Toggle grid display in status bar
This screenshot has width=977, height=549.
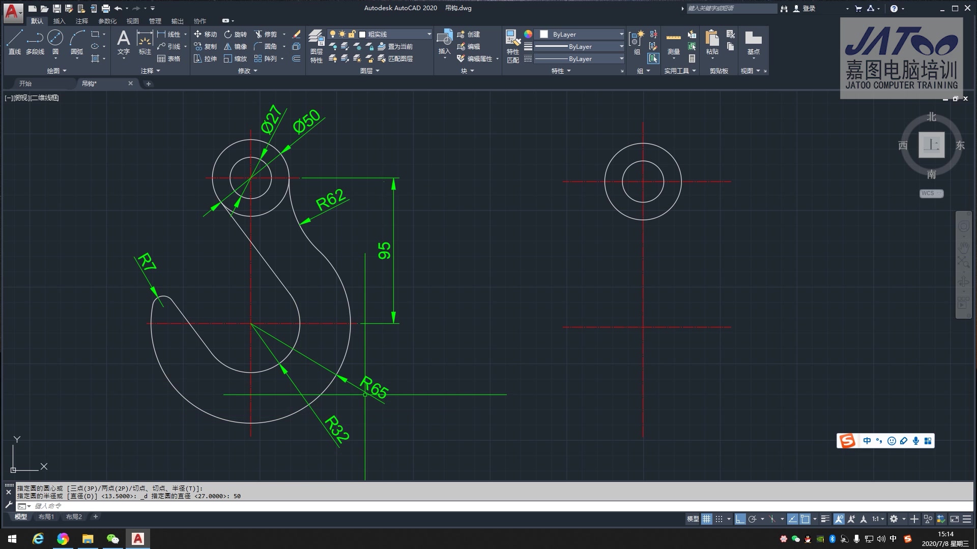pos(706,519)
